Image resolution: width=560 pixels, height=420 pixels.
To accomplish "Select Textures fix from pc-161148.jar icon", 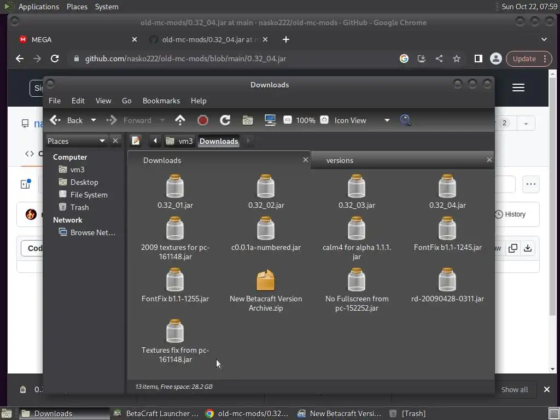I will pyautogui.click(x=175, y=331).
